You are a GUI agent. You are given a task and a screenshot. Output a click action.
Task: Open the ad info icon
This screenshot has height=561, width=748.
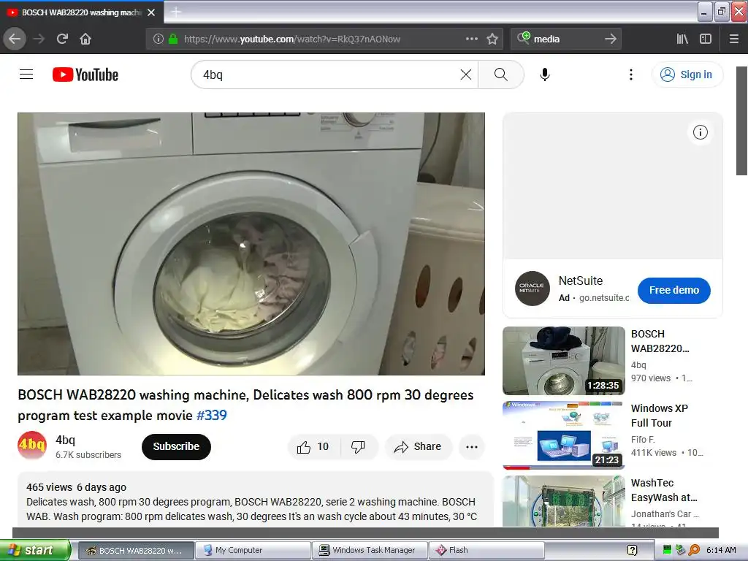tap(701, 132)
